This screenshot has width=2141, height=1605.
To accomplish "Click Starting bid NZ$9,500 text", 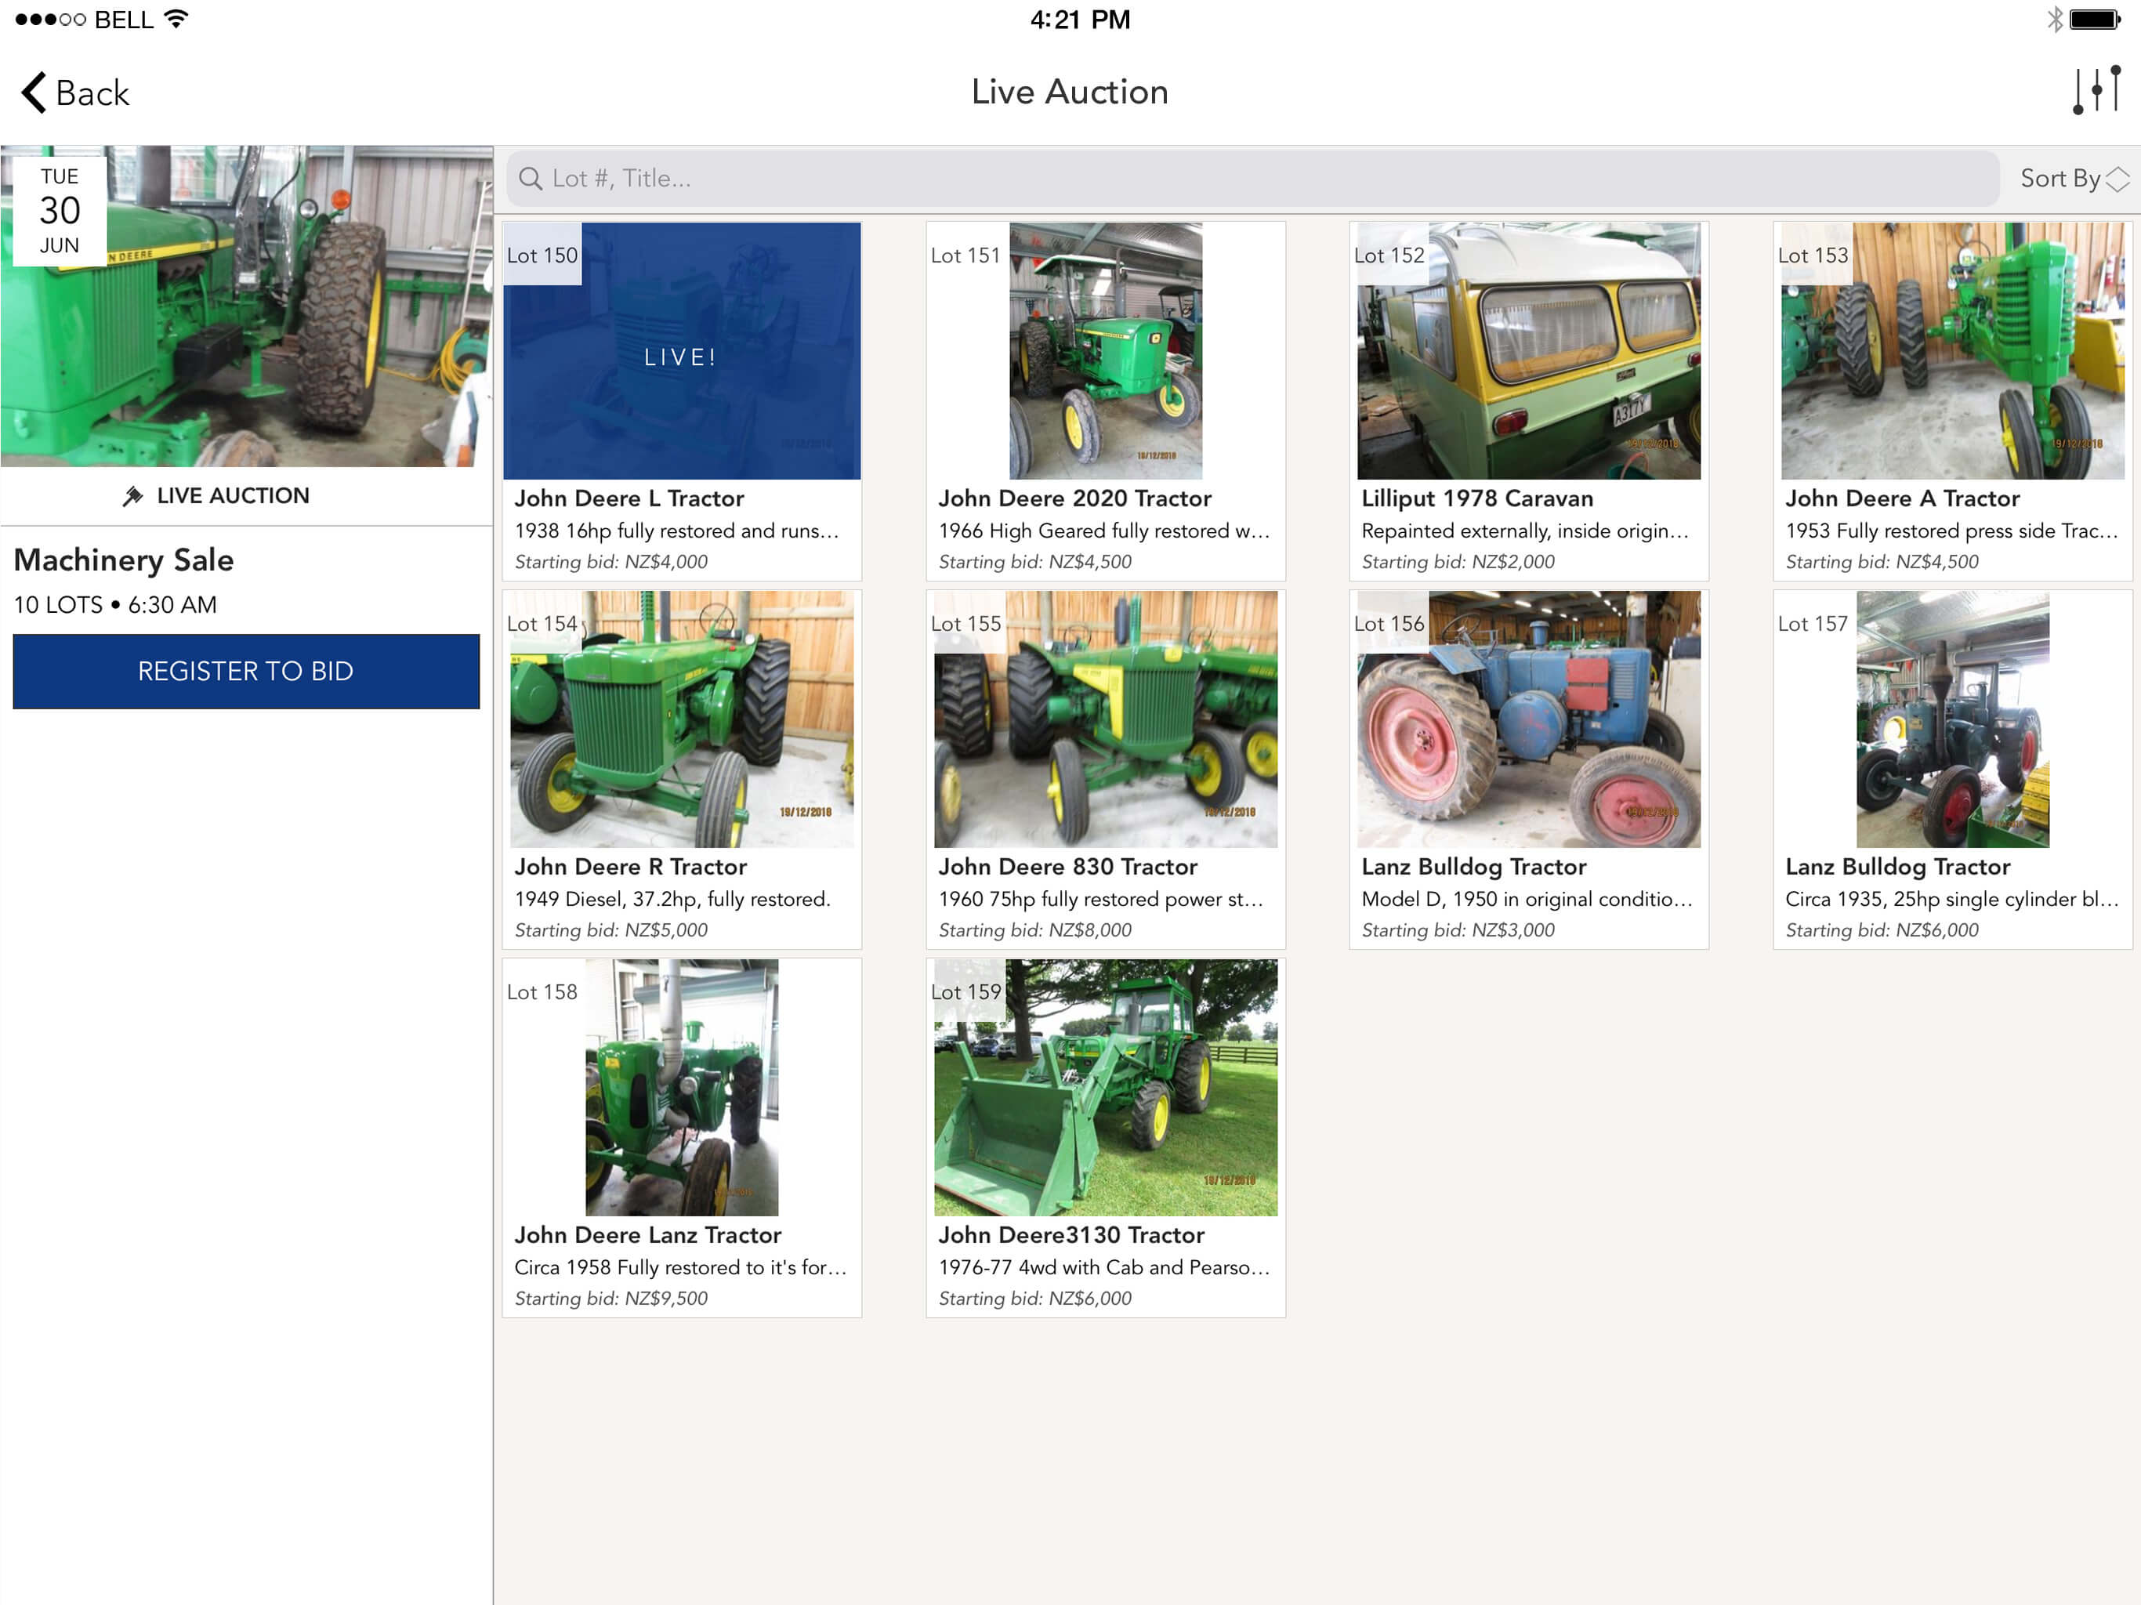I will click(x=610, y=1298).
